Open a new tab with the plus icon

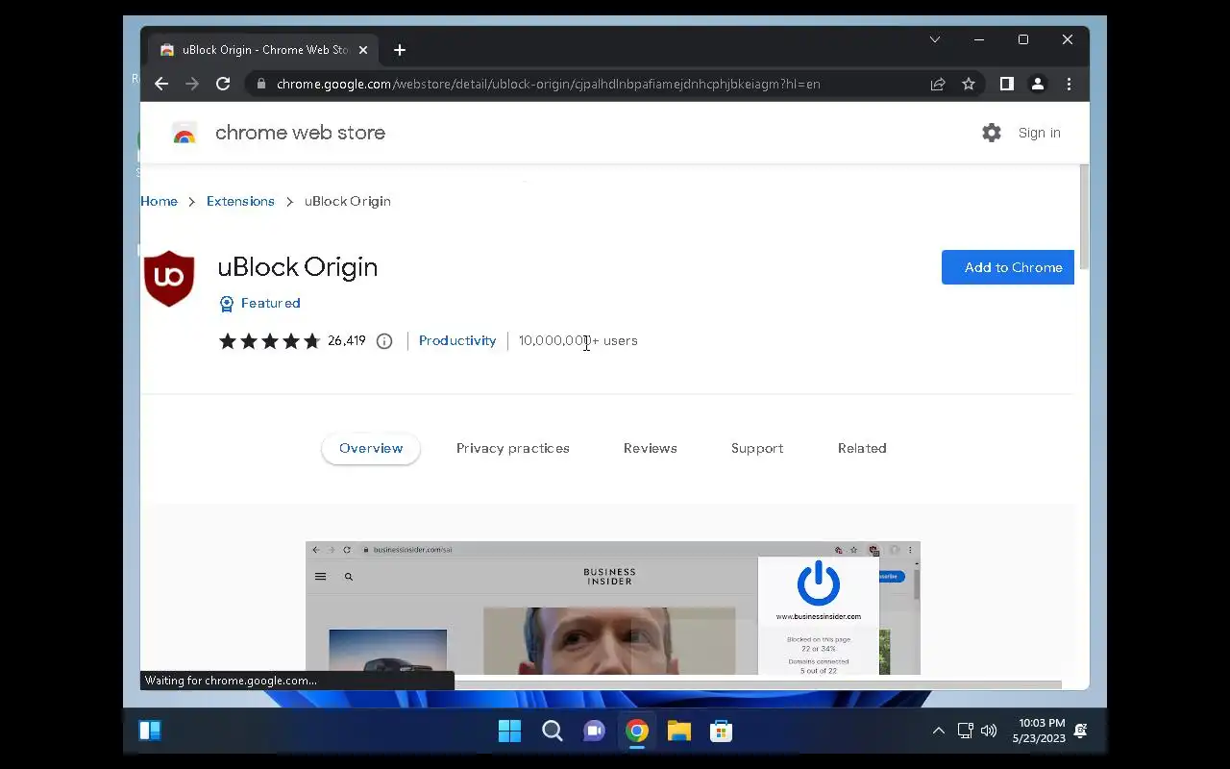[x=400, y=50]
